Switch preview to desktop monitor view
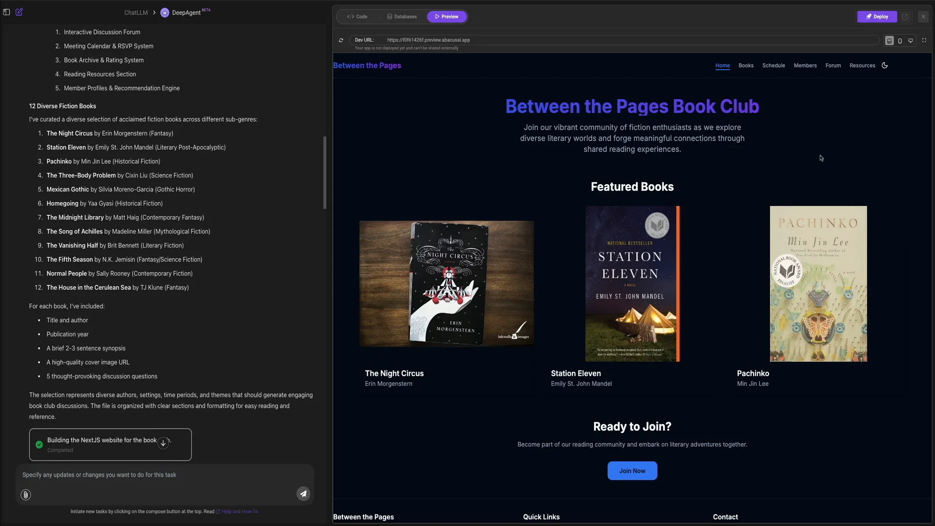 pos(911,41)
